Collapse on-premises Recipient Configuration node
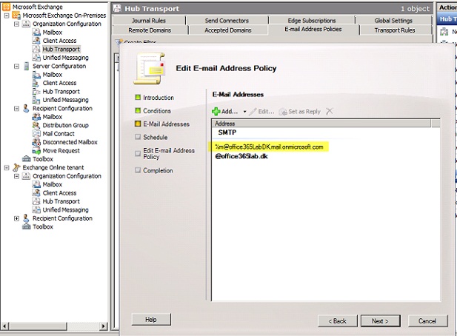Viewport: 457px width, 336px height. (x=16, y=108)
